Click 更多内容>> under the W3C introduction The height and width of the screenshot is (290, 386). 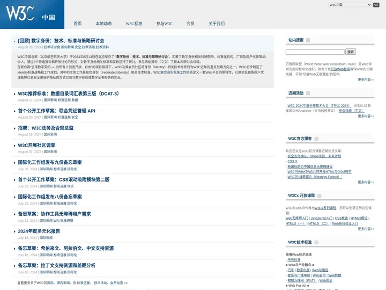(x=366, y=79)
